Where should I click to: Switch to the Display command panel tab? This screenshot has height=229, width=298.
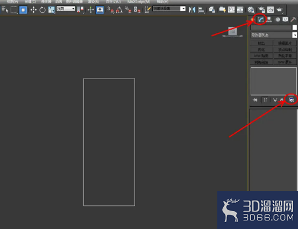(x=286, y=19)
